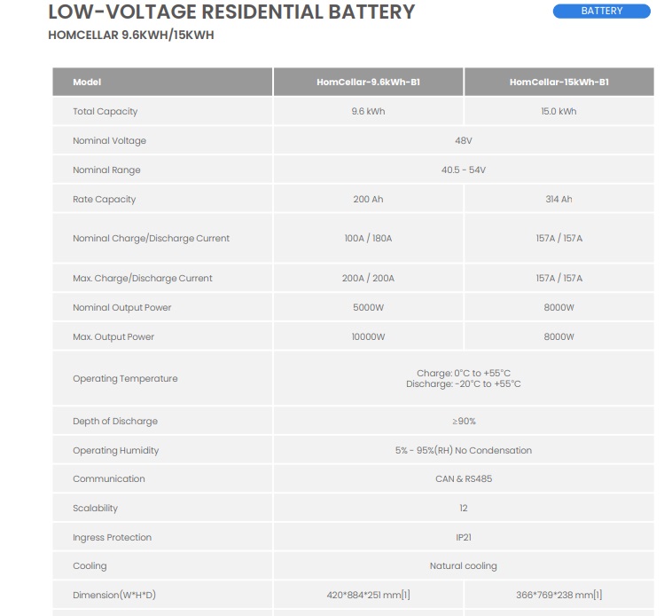The height and width of the screenshot is (616, 664).
Task: Select the HomCellar-9.6kWh-B1 column header
Action: pos(368,82)
